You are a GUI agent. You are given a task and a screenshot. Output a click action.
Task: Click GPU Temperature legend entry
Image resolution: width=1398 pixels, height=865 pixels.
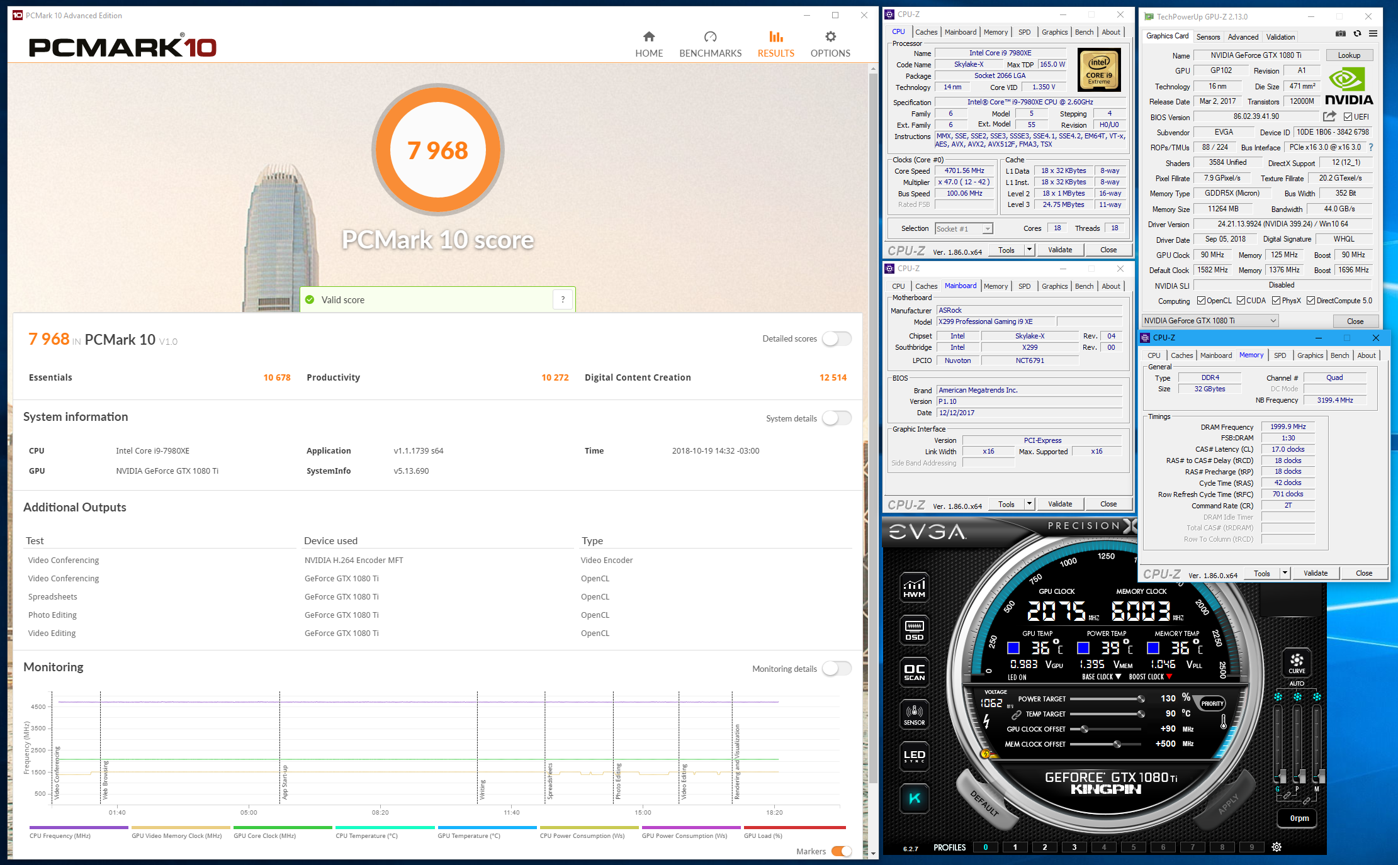487,832
